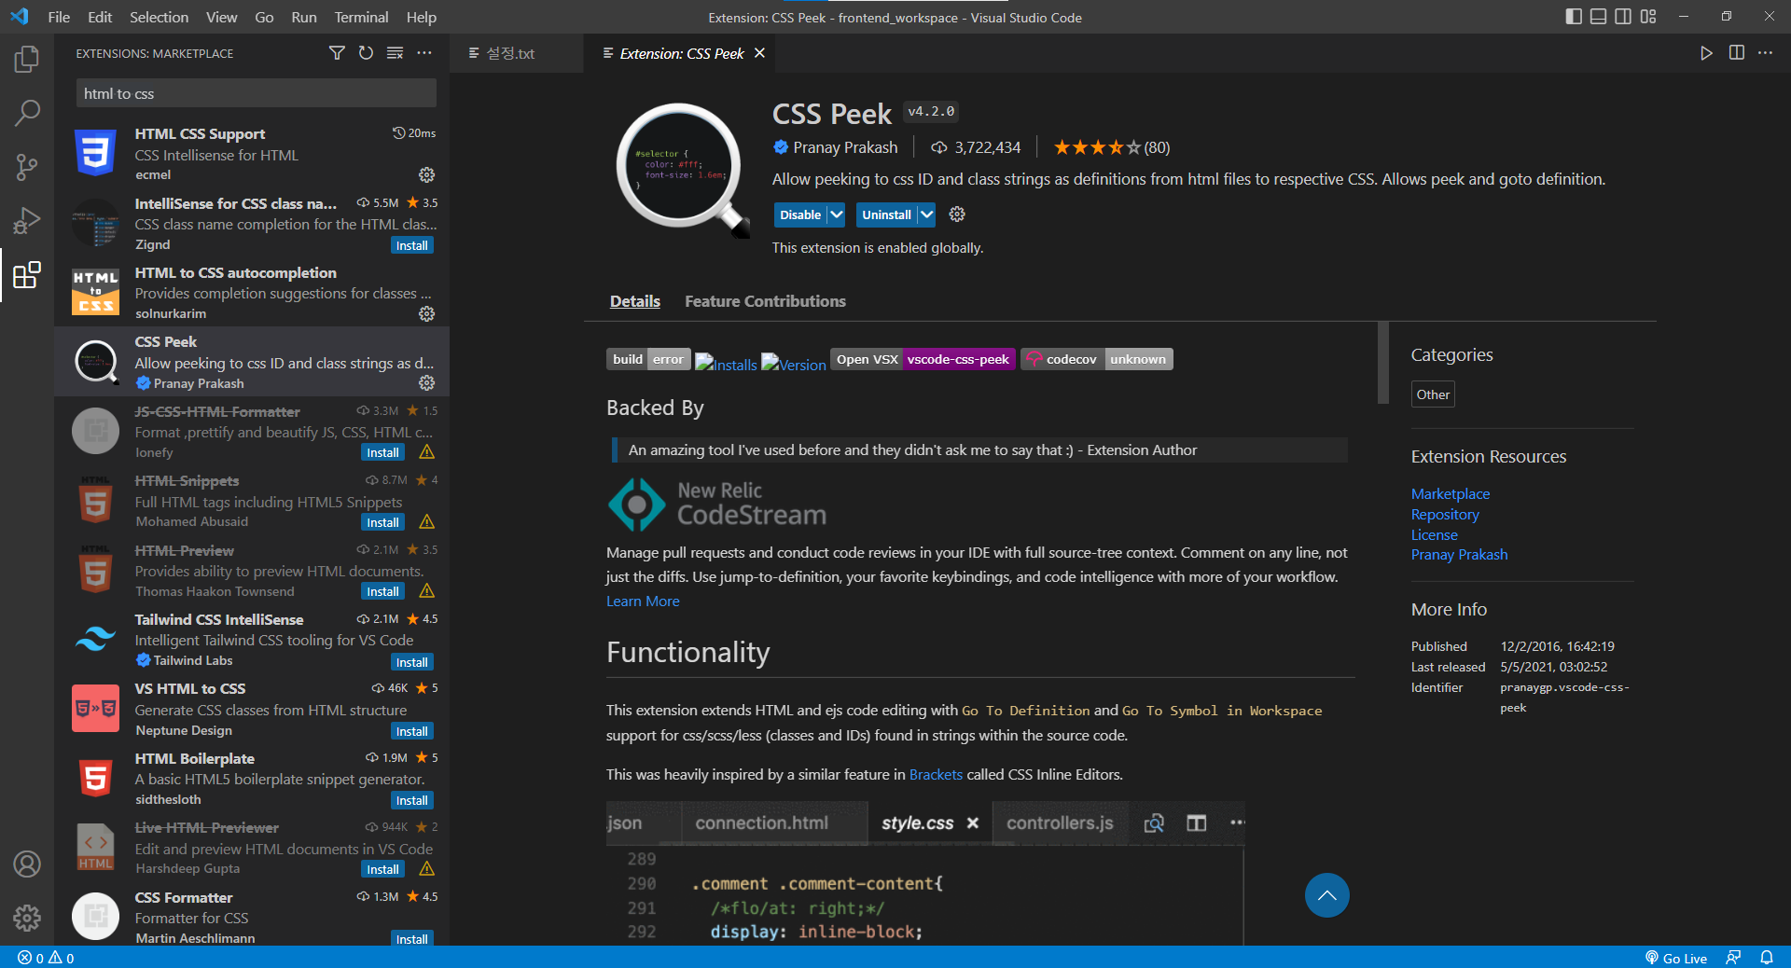Disable the CSS Peek extension
Screen dimensions: 1791x968
[800, 214]
